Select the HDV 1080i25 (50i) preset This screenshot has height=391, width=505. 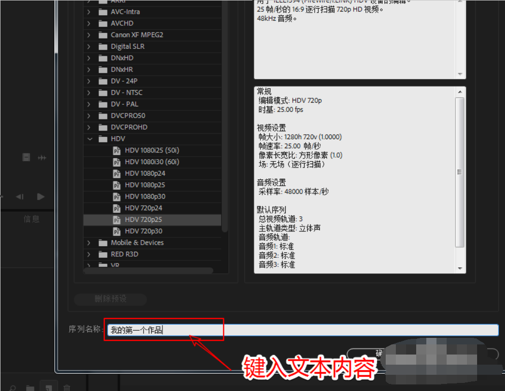(x=152, y=150)
